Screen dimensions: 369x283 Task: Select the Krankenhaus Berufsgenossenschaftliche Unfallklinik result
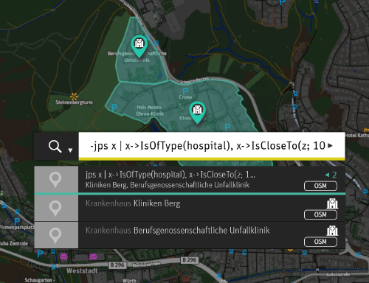click(190, 235)
